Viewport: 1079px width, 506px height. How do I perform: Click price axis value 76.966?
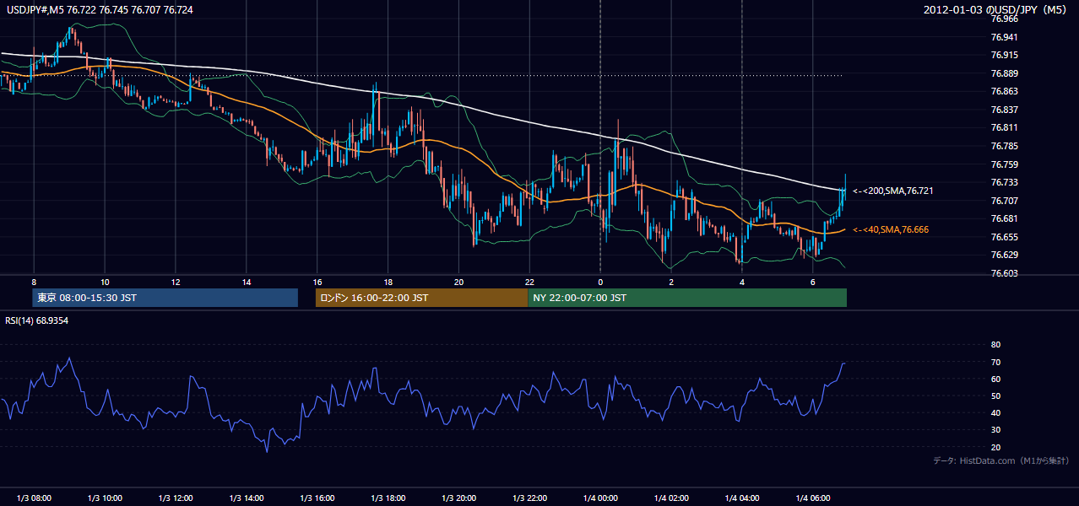click(1005, 19)
